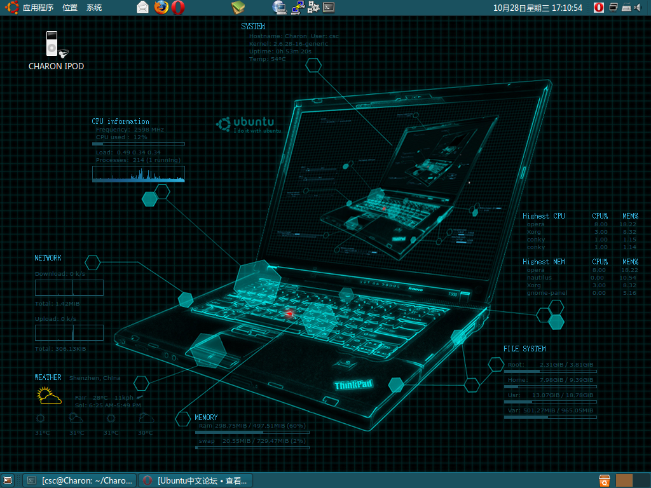Click the 'gnome-panel' process row
The height and width of the screenshot is (488, 651).
pos(582,293)
